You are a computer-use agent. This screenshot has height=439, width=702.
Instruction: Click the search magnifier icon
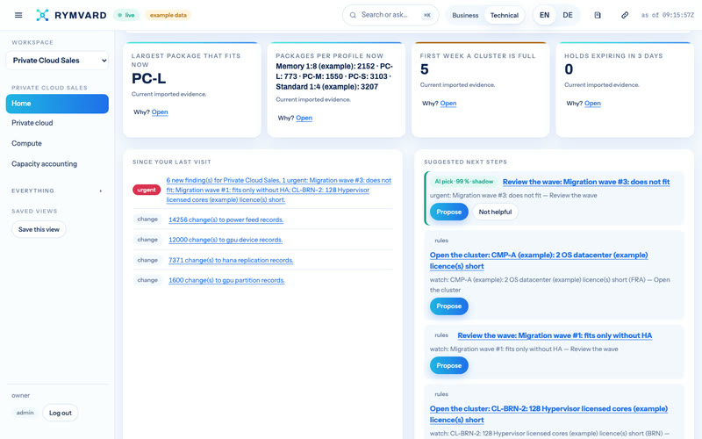(x=353, y=15)
